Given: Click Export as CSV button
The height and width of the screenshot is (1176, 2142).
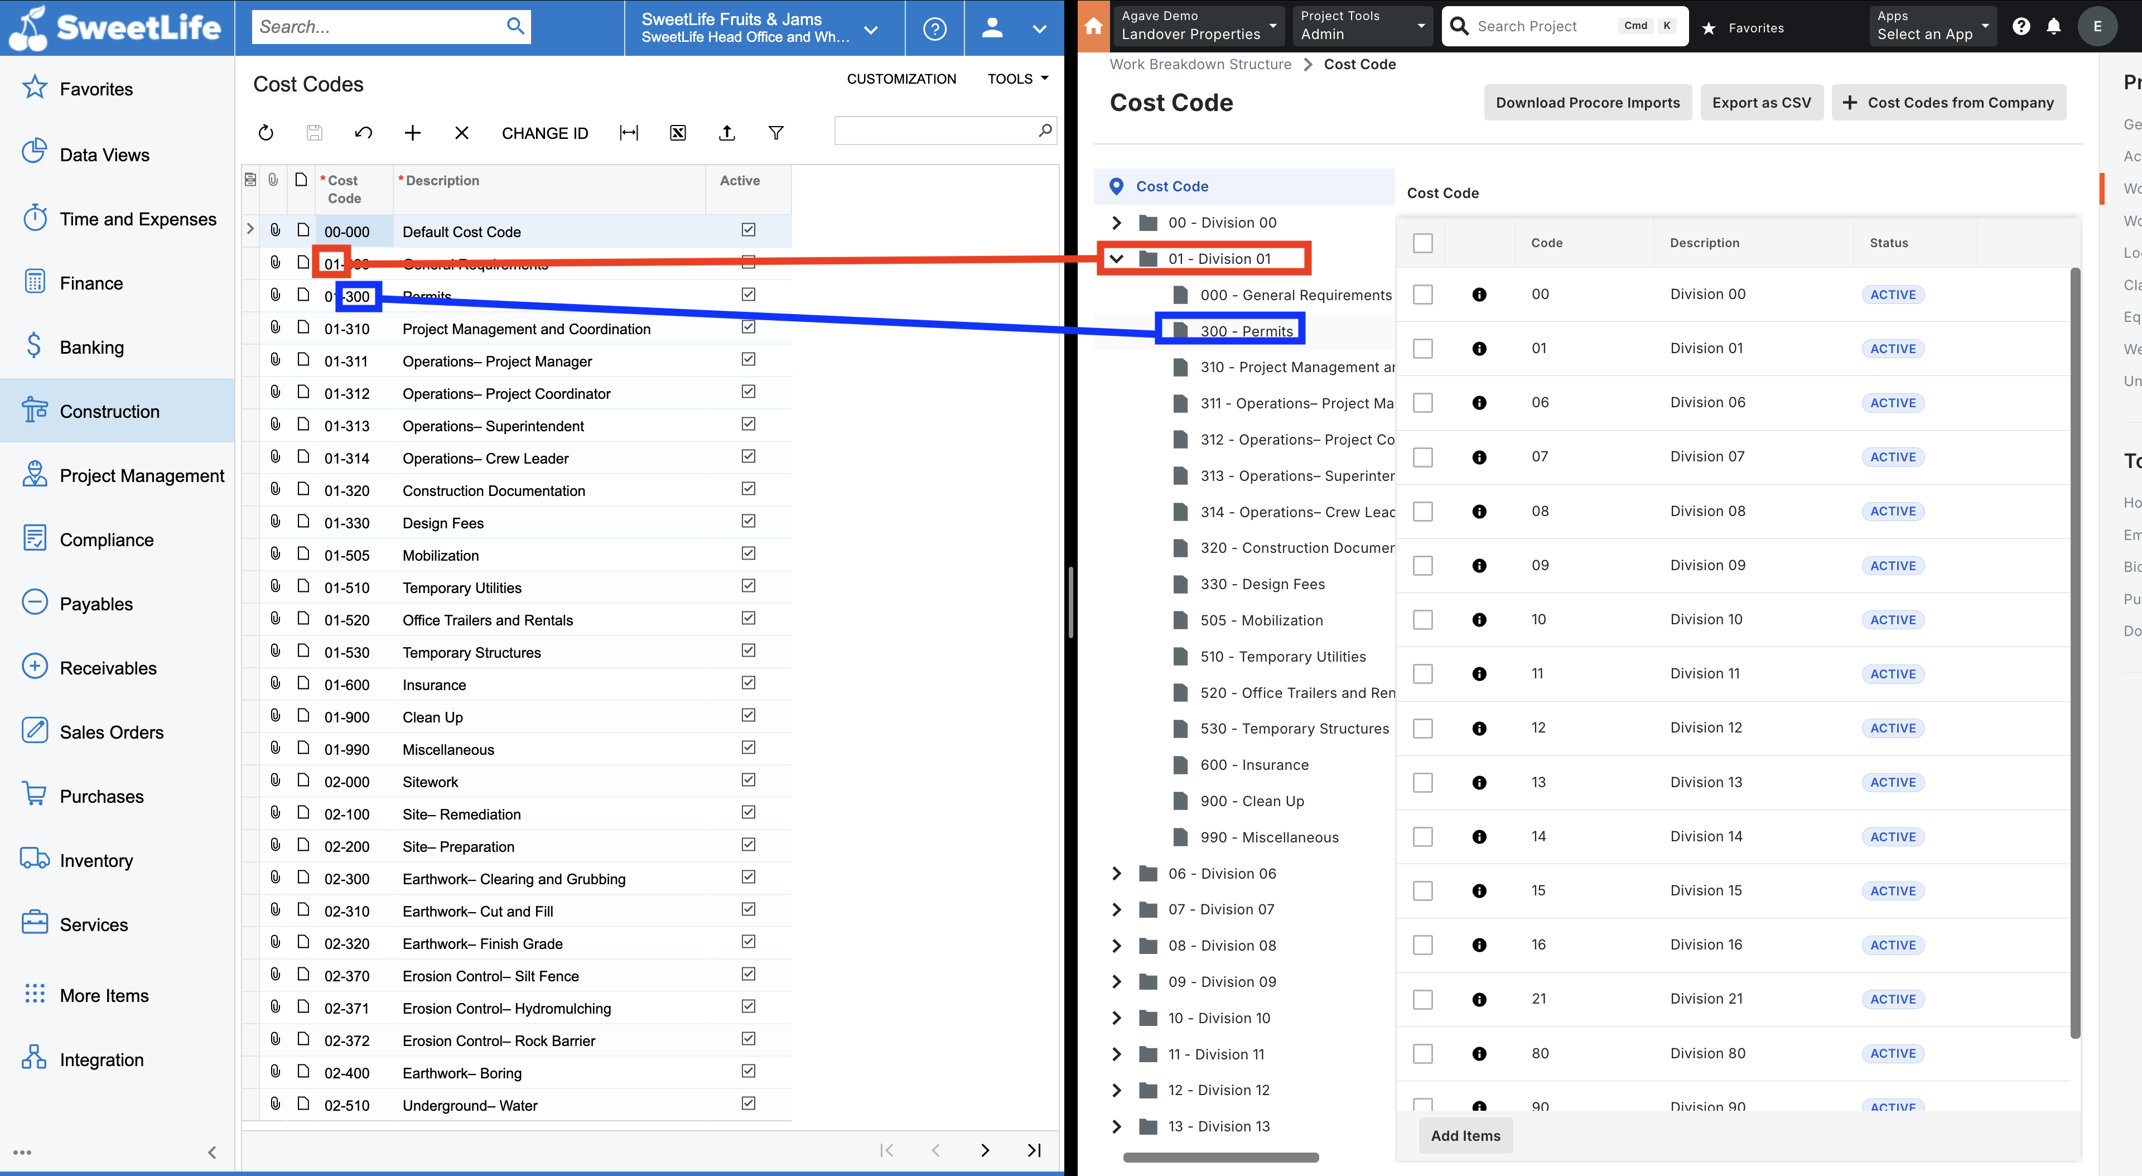Looking at the screenshot, I should click(1761, 102).
